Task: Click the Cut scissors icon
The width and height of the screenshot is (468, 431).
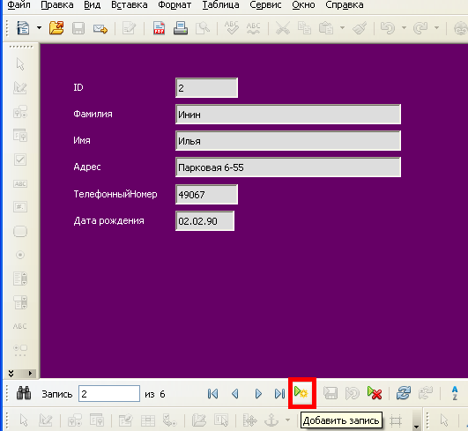Action: (x=282, y=28)
